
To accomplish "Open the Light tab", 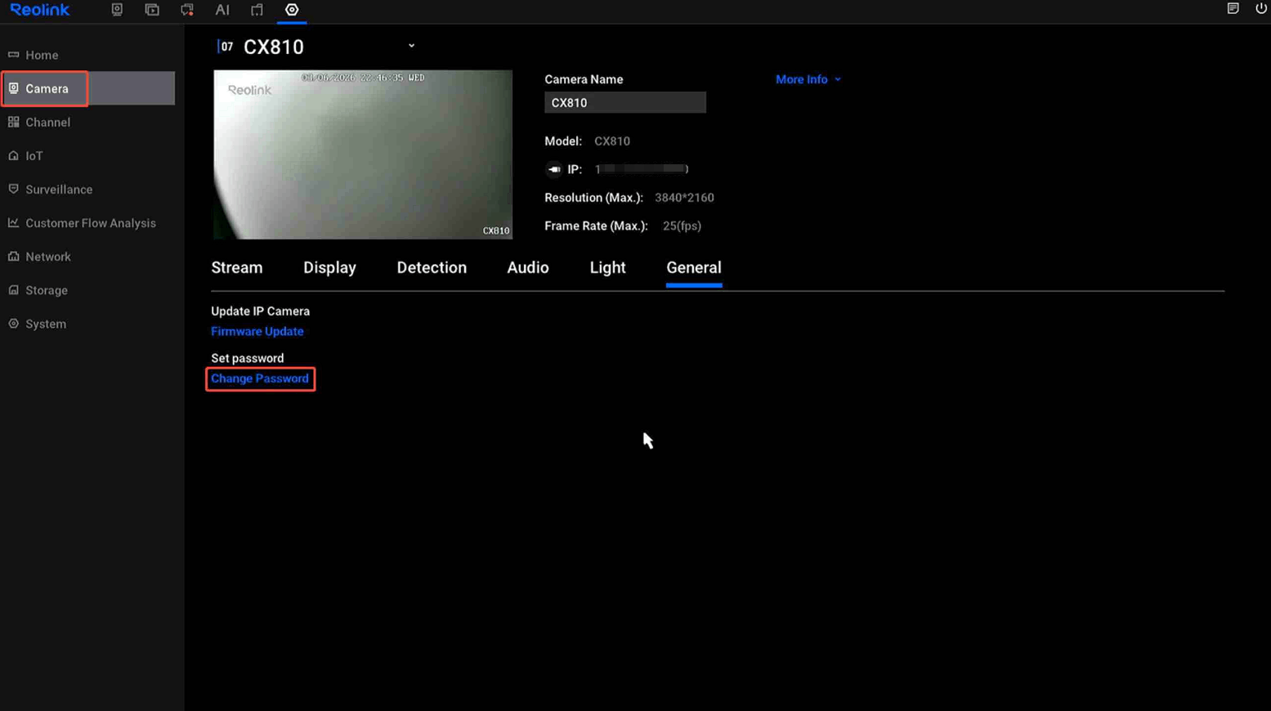I will pyautogui.click(x=607, y=267).
